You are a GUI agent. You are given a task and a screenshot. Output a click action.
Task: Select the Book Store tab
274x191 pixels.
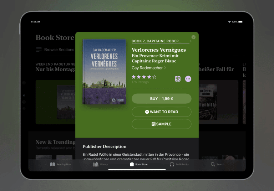coord(138,164)
